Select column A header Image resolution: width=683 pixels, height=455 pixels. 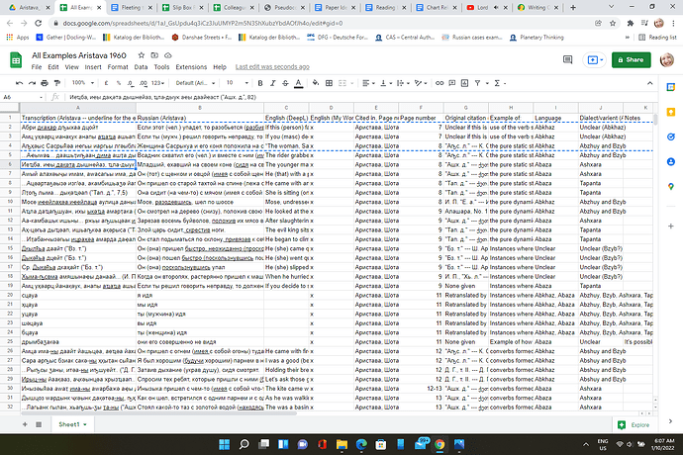[x=78, y=108]
